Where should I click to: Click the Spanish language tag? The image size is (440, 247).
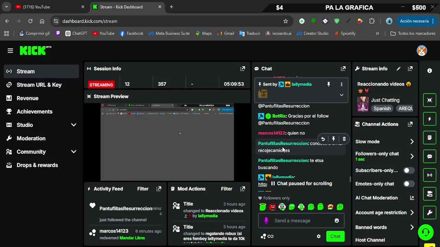[382, 108]
